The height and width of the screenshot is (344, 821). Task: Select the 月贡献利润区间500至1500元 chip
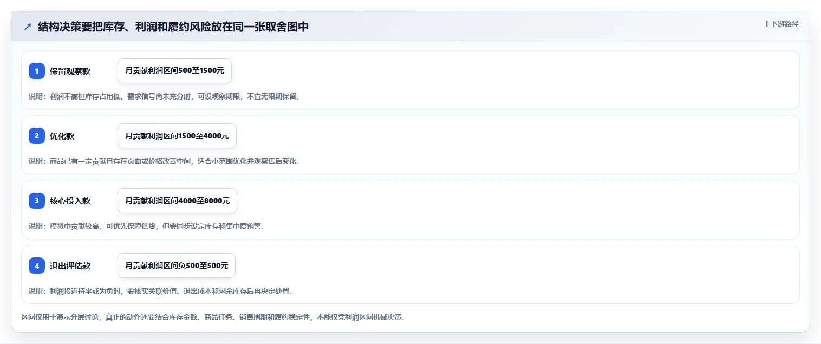[x=174, y=71]
